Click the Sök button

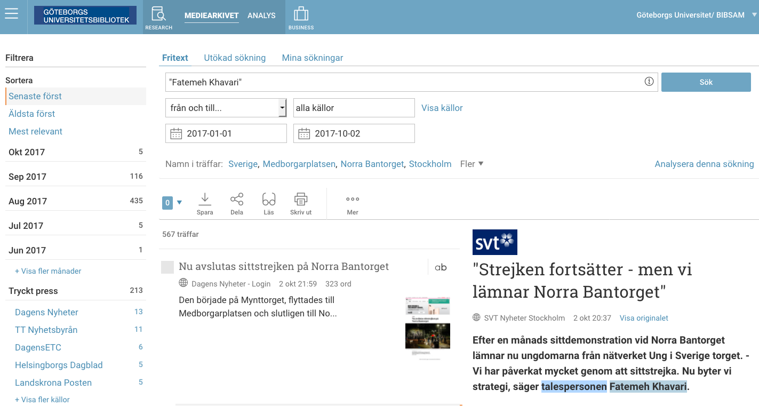pos(705,82)
